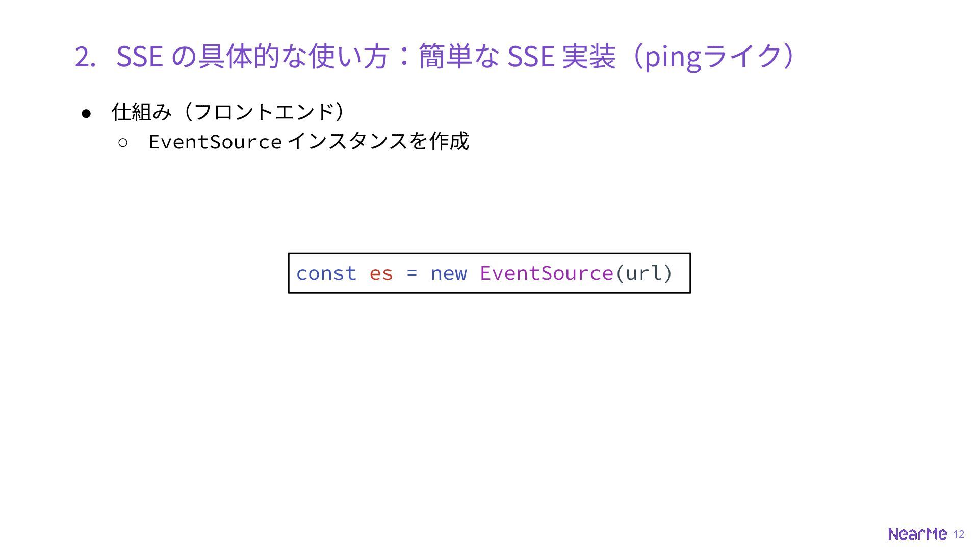Viewport: 979px width, 551px height.
Task: Click the es variable in code
Action: point(381,274)
